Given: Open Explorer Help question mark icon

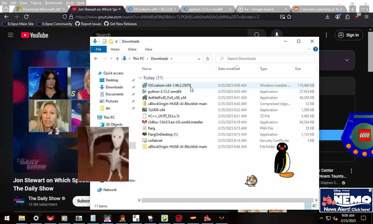Looking at the screenshot, I should click(x=315, y=49).
